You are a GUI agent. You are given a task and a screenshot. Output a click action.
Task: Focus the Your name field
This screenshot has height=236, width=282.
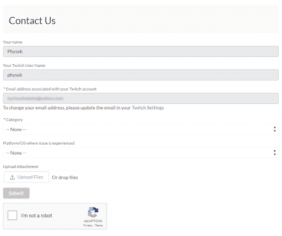point(140,51)
